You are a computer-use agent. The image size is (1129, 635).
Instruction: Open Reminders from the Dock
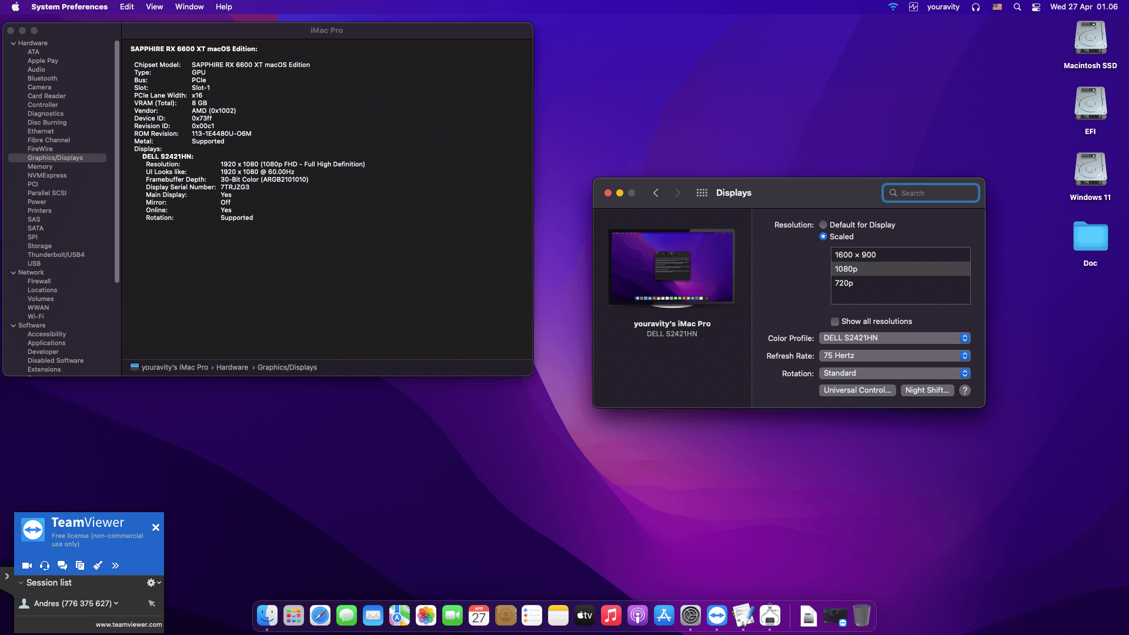(x=532, y=616)
